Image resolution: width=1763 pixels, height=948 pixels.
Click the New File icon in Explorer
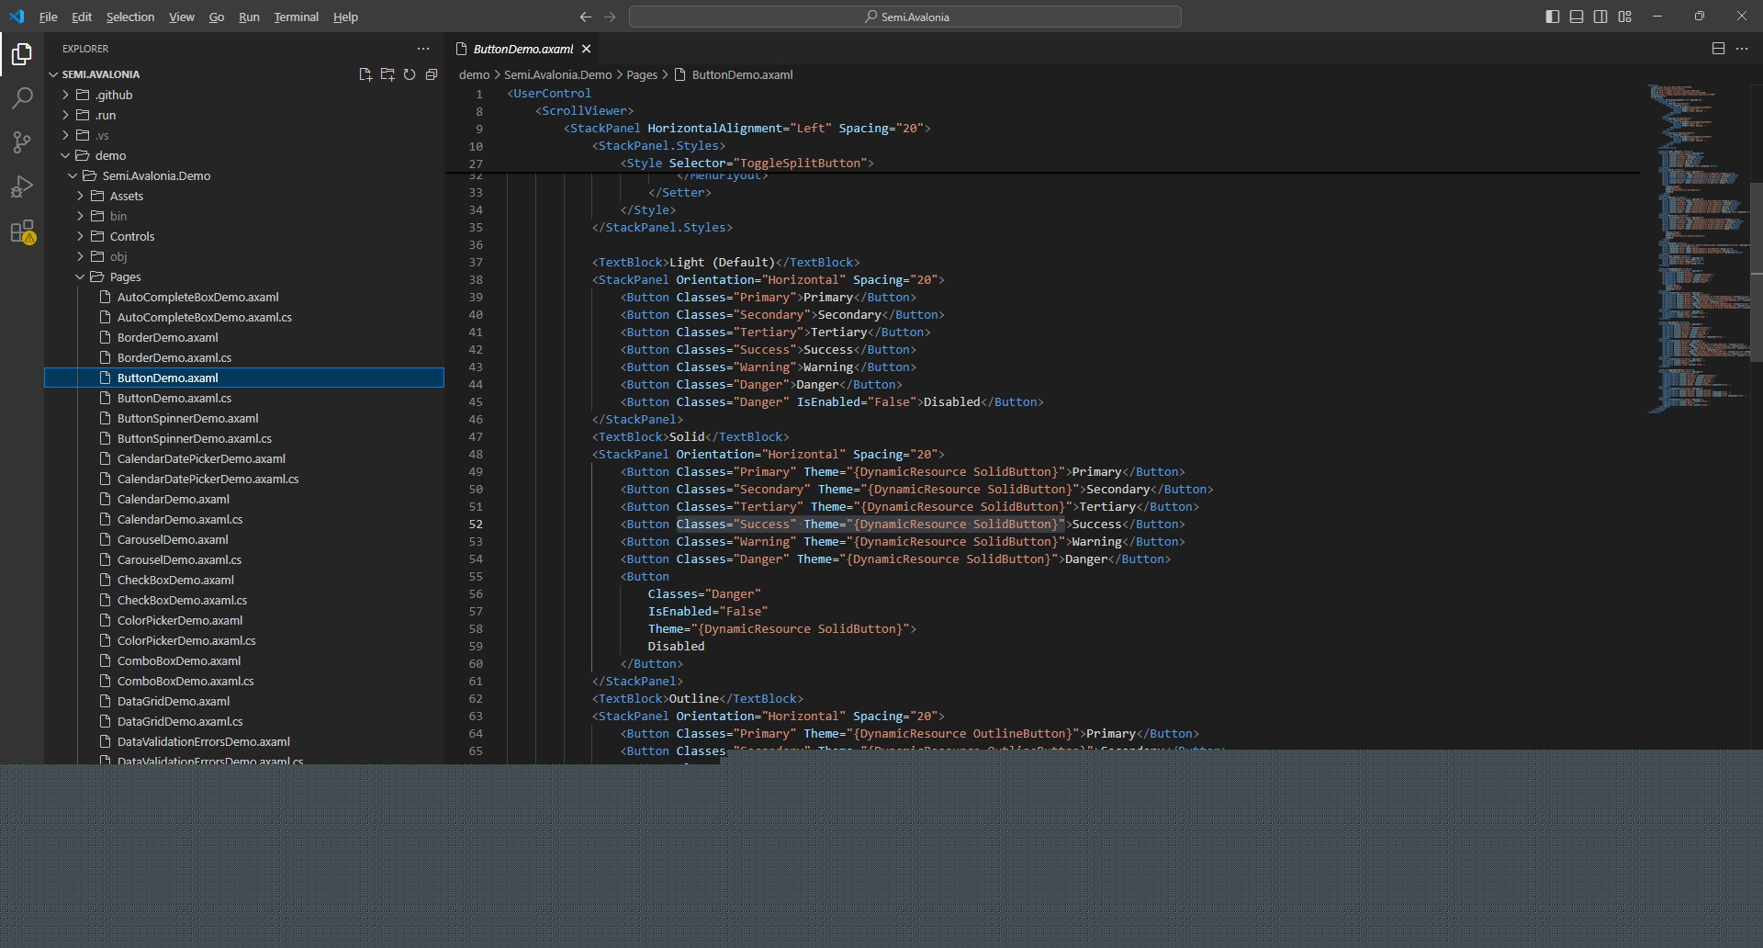coord(365,74)
